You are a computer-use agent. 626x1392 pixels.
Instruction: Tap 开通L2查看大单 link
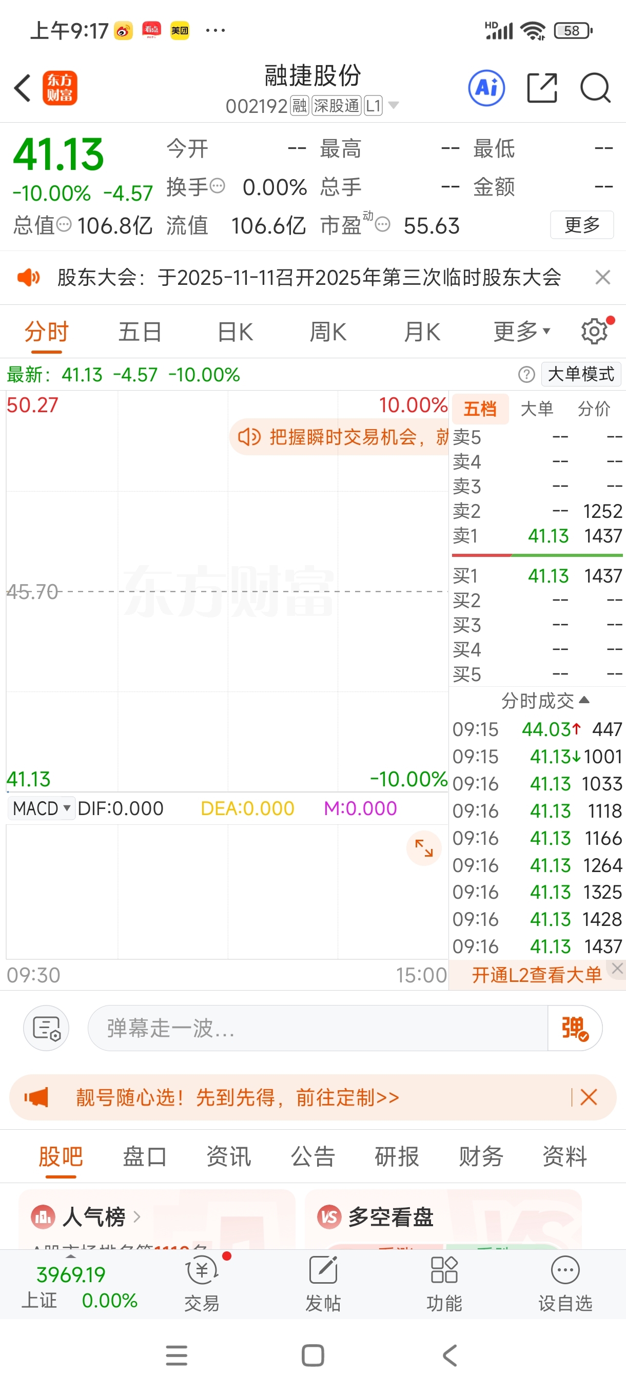tap(536, 975)
